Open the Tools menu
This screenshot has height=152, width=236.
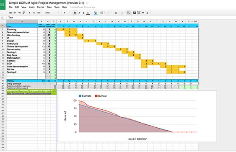click(57, 7)
